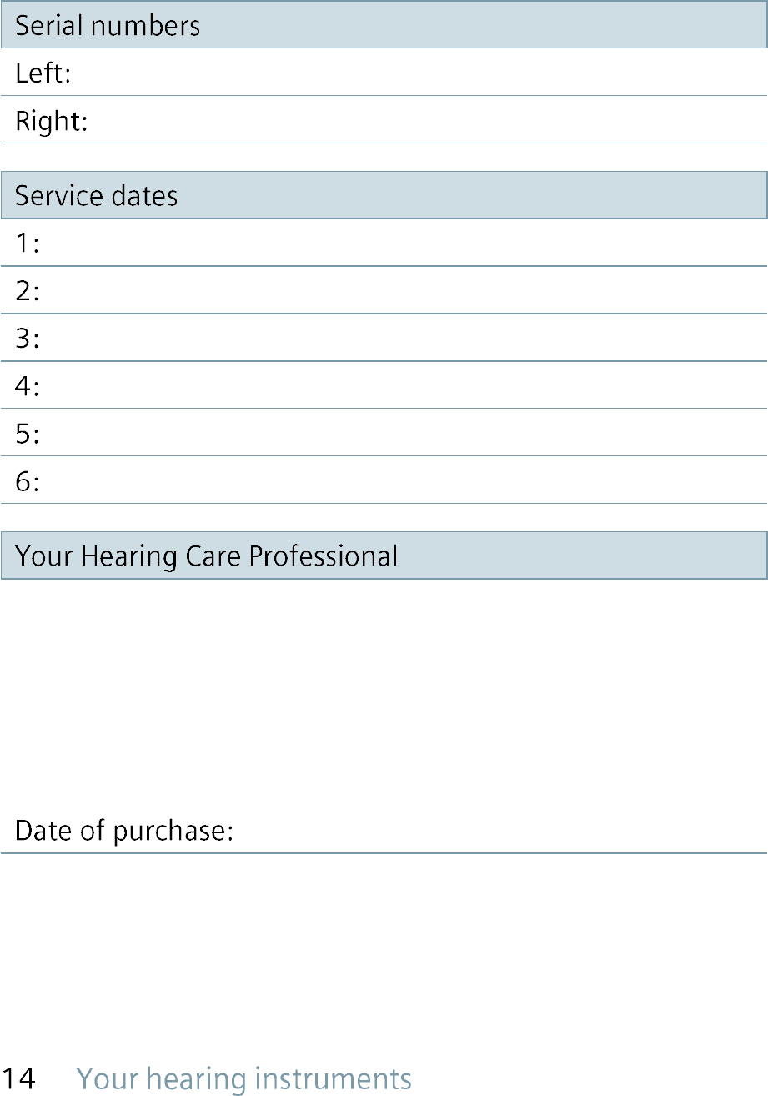
Task: Click the Service dates header
Action: [384, 195]
